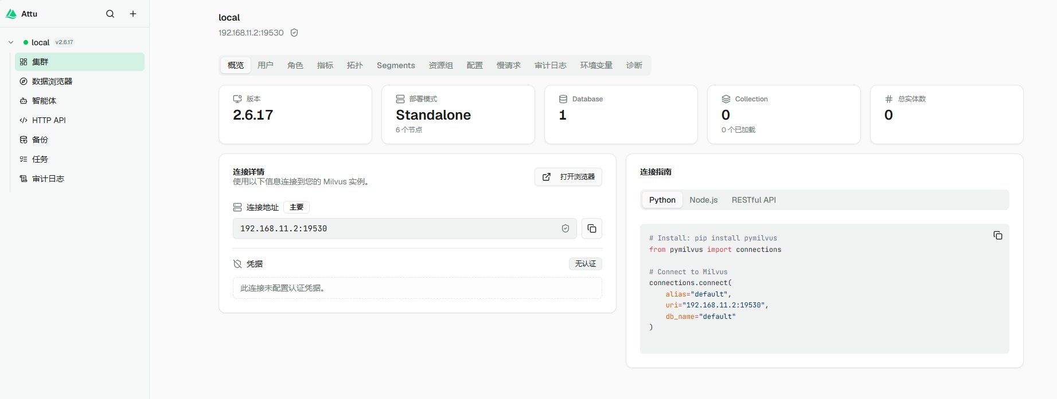Switch to the 配置 tab
Screen dimensions: 1057x399
click(x=475, y=65)
